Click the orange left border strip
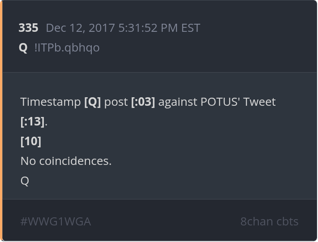The width and height of the screenshot is (318, 242). [1, 121]
